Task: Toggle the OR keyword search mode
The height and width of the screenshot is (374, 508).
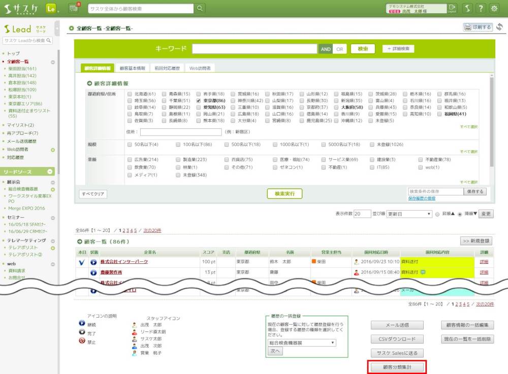Action: (x=339, y=49)
